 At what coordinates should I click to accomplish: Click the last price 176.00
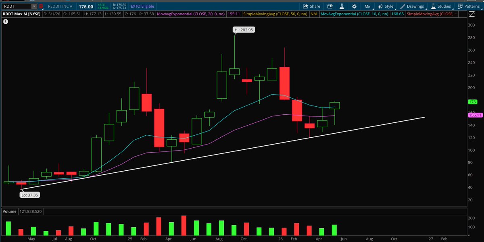[86, 7]
